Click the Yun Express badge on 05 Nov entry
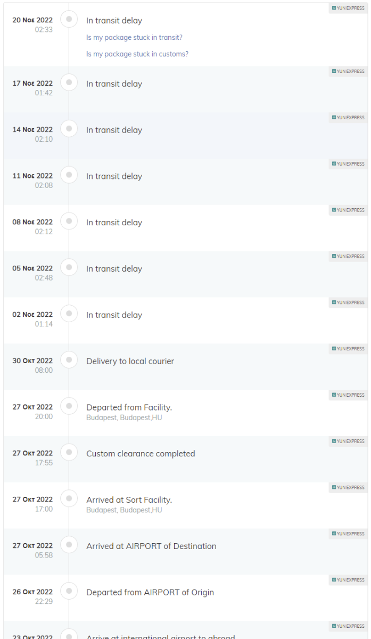The image size is (371, 639). 348,256
